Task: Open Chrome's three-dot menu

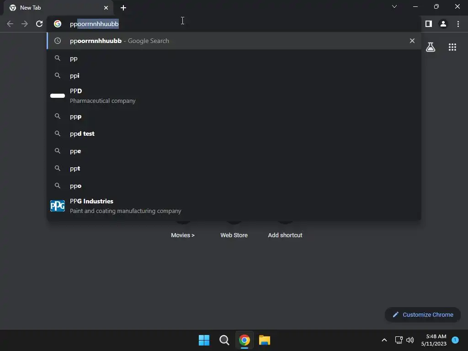Action: [458, 24]
